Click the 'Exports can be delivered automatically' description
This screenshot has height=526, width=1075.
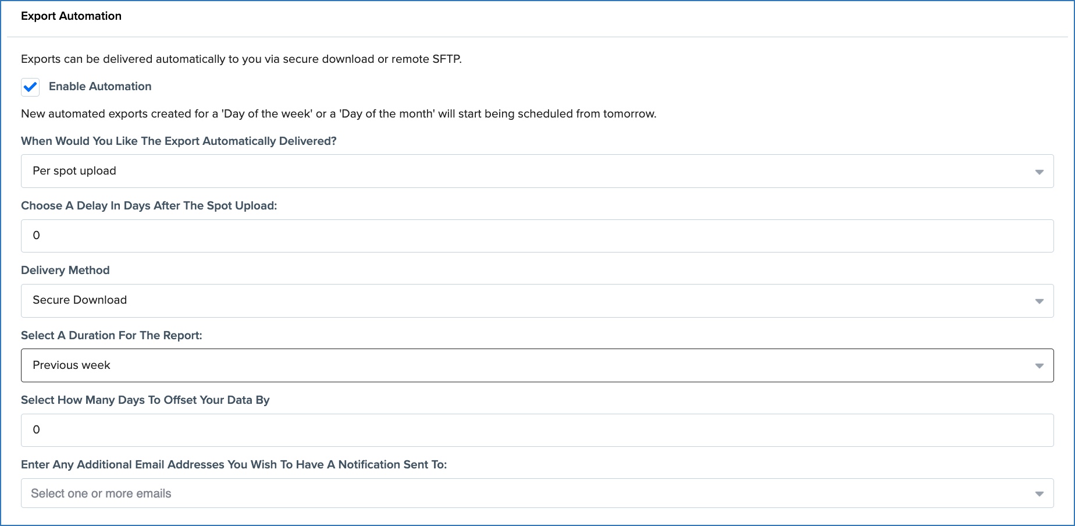241,59
